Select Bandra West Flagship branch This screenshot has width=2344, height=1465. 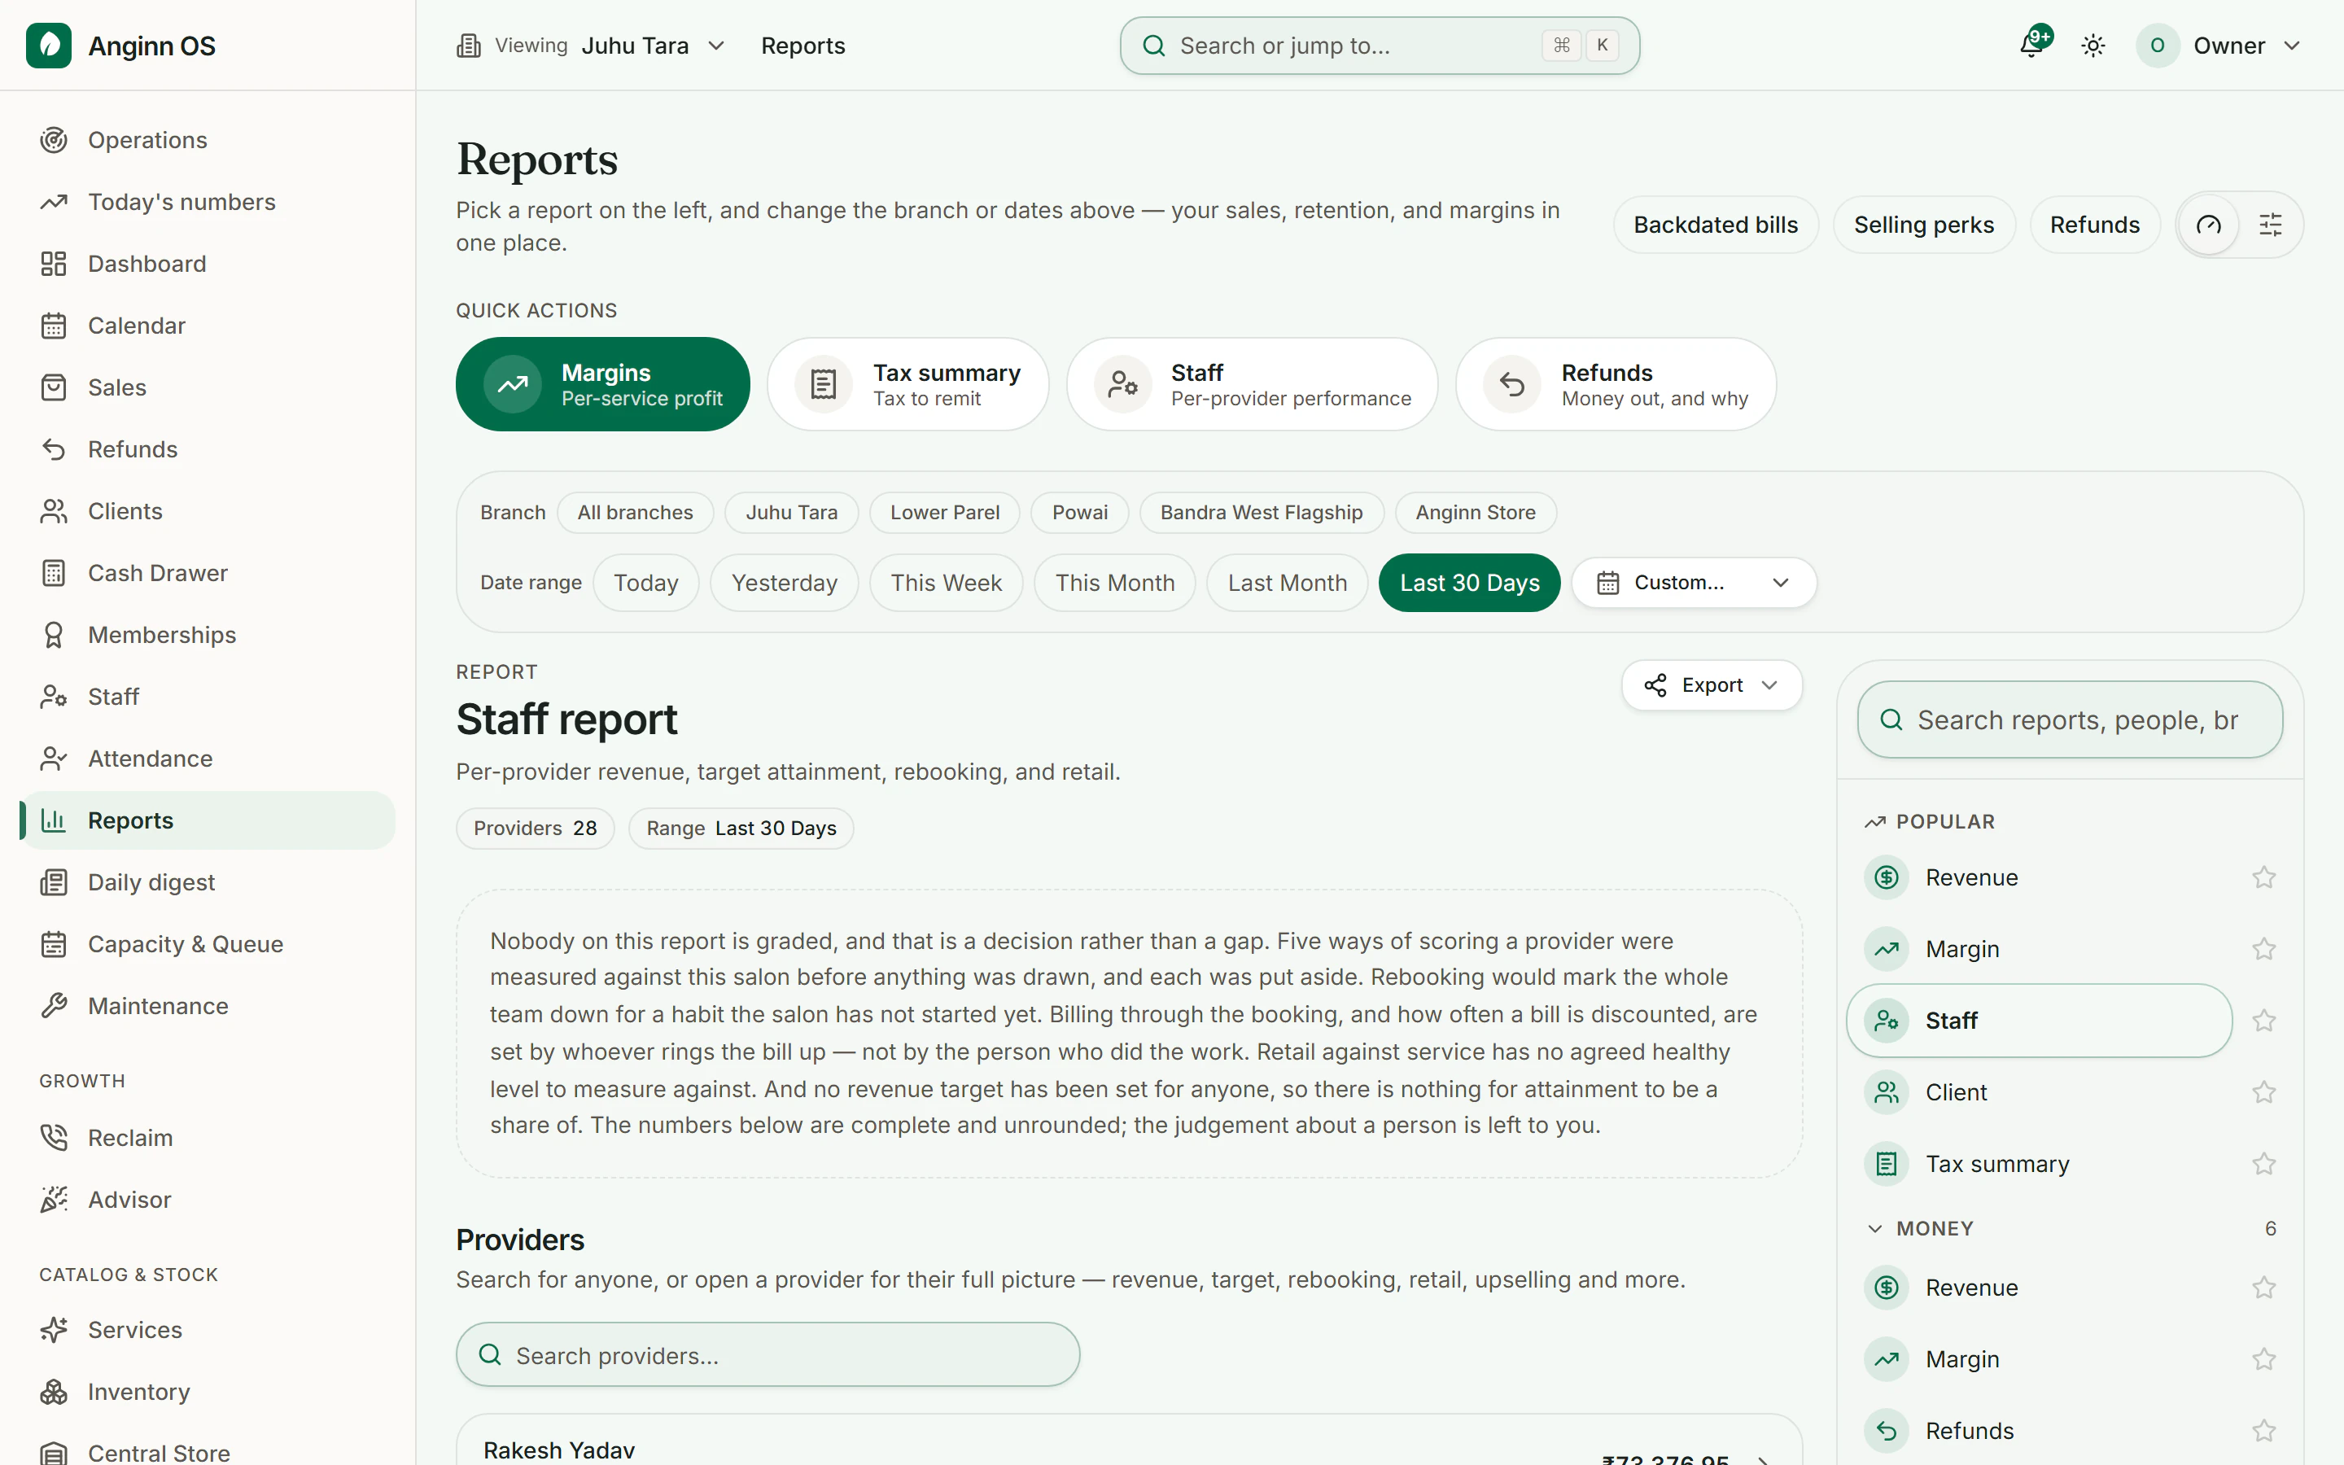1261,513
